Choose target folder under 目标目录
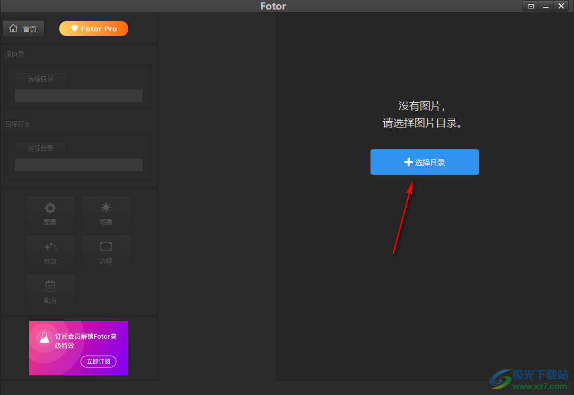 tap(41, 148)
